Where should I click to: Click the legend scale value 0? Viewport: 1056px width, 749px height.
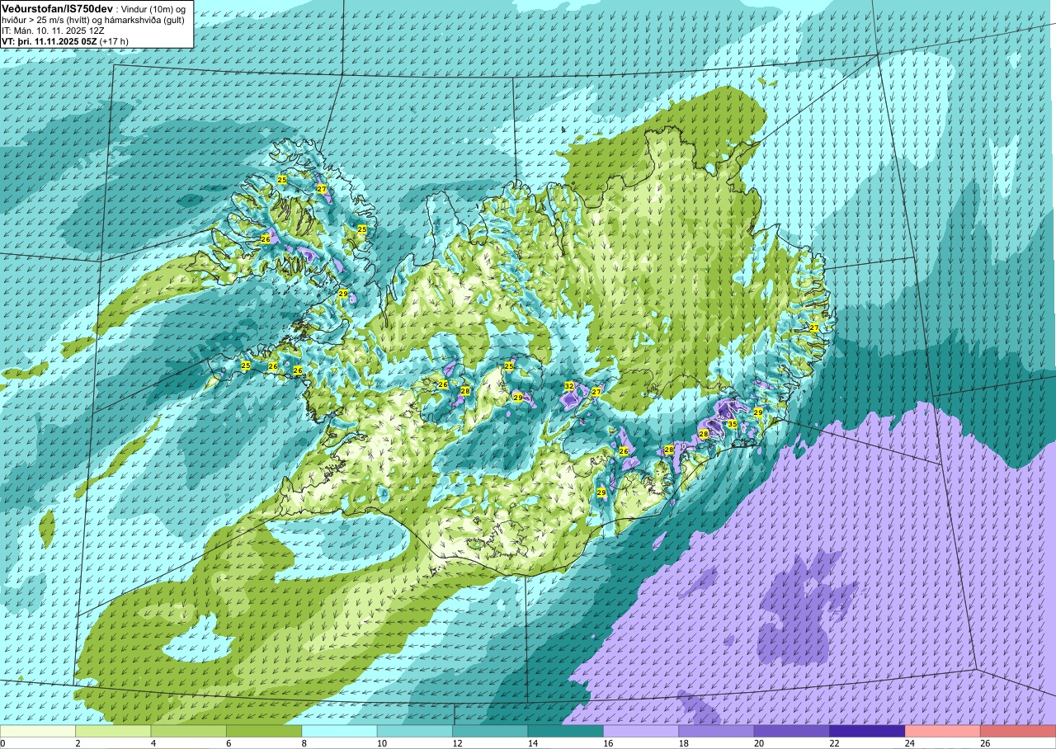(x=2, y=743)
